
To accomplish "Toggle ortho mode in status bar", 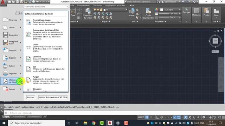I will coord(157,117).
